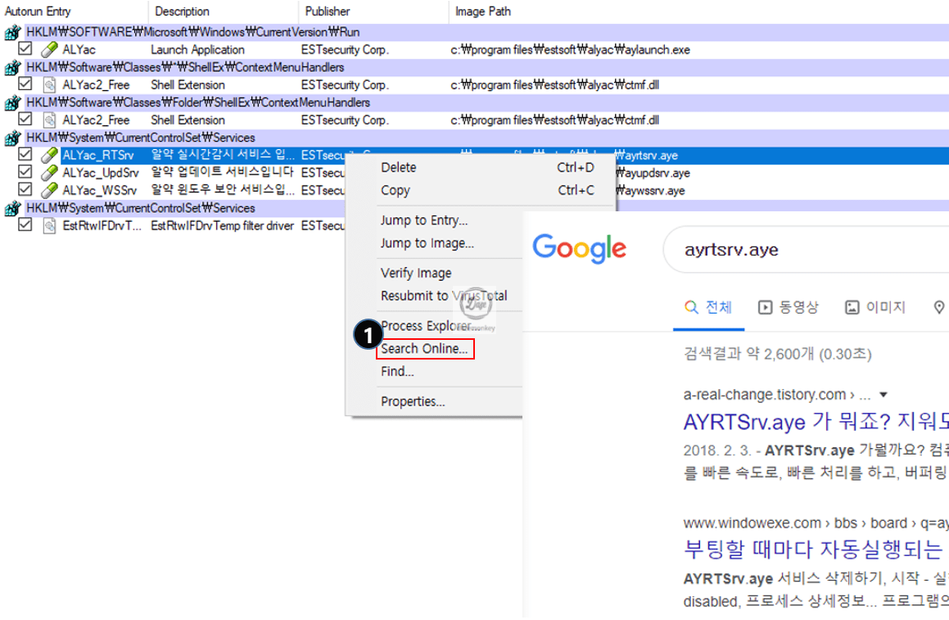Click the www.windowexe.com result URL

(x=816, y=523)
